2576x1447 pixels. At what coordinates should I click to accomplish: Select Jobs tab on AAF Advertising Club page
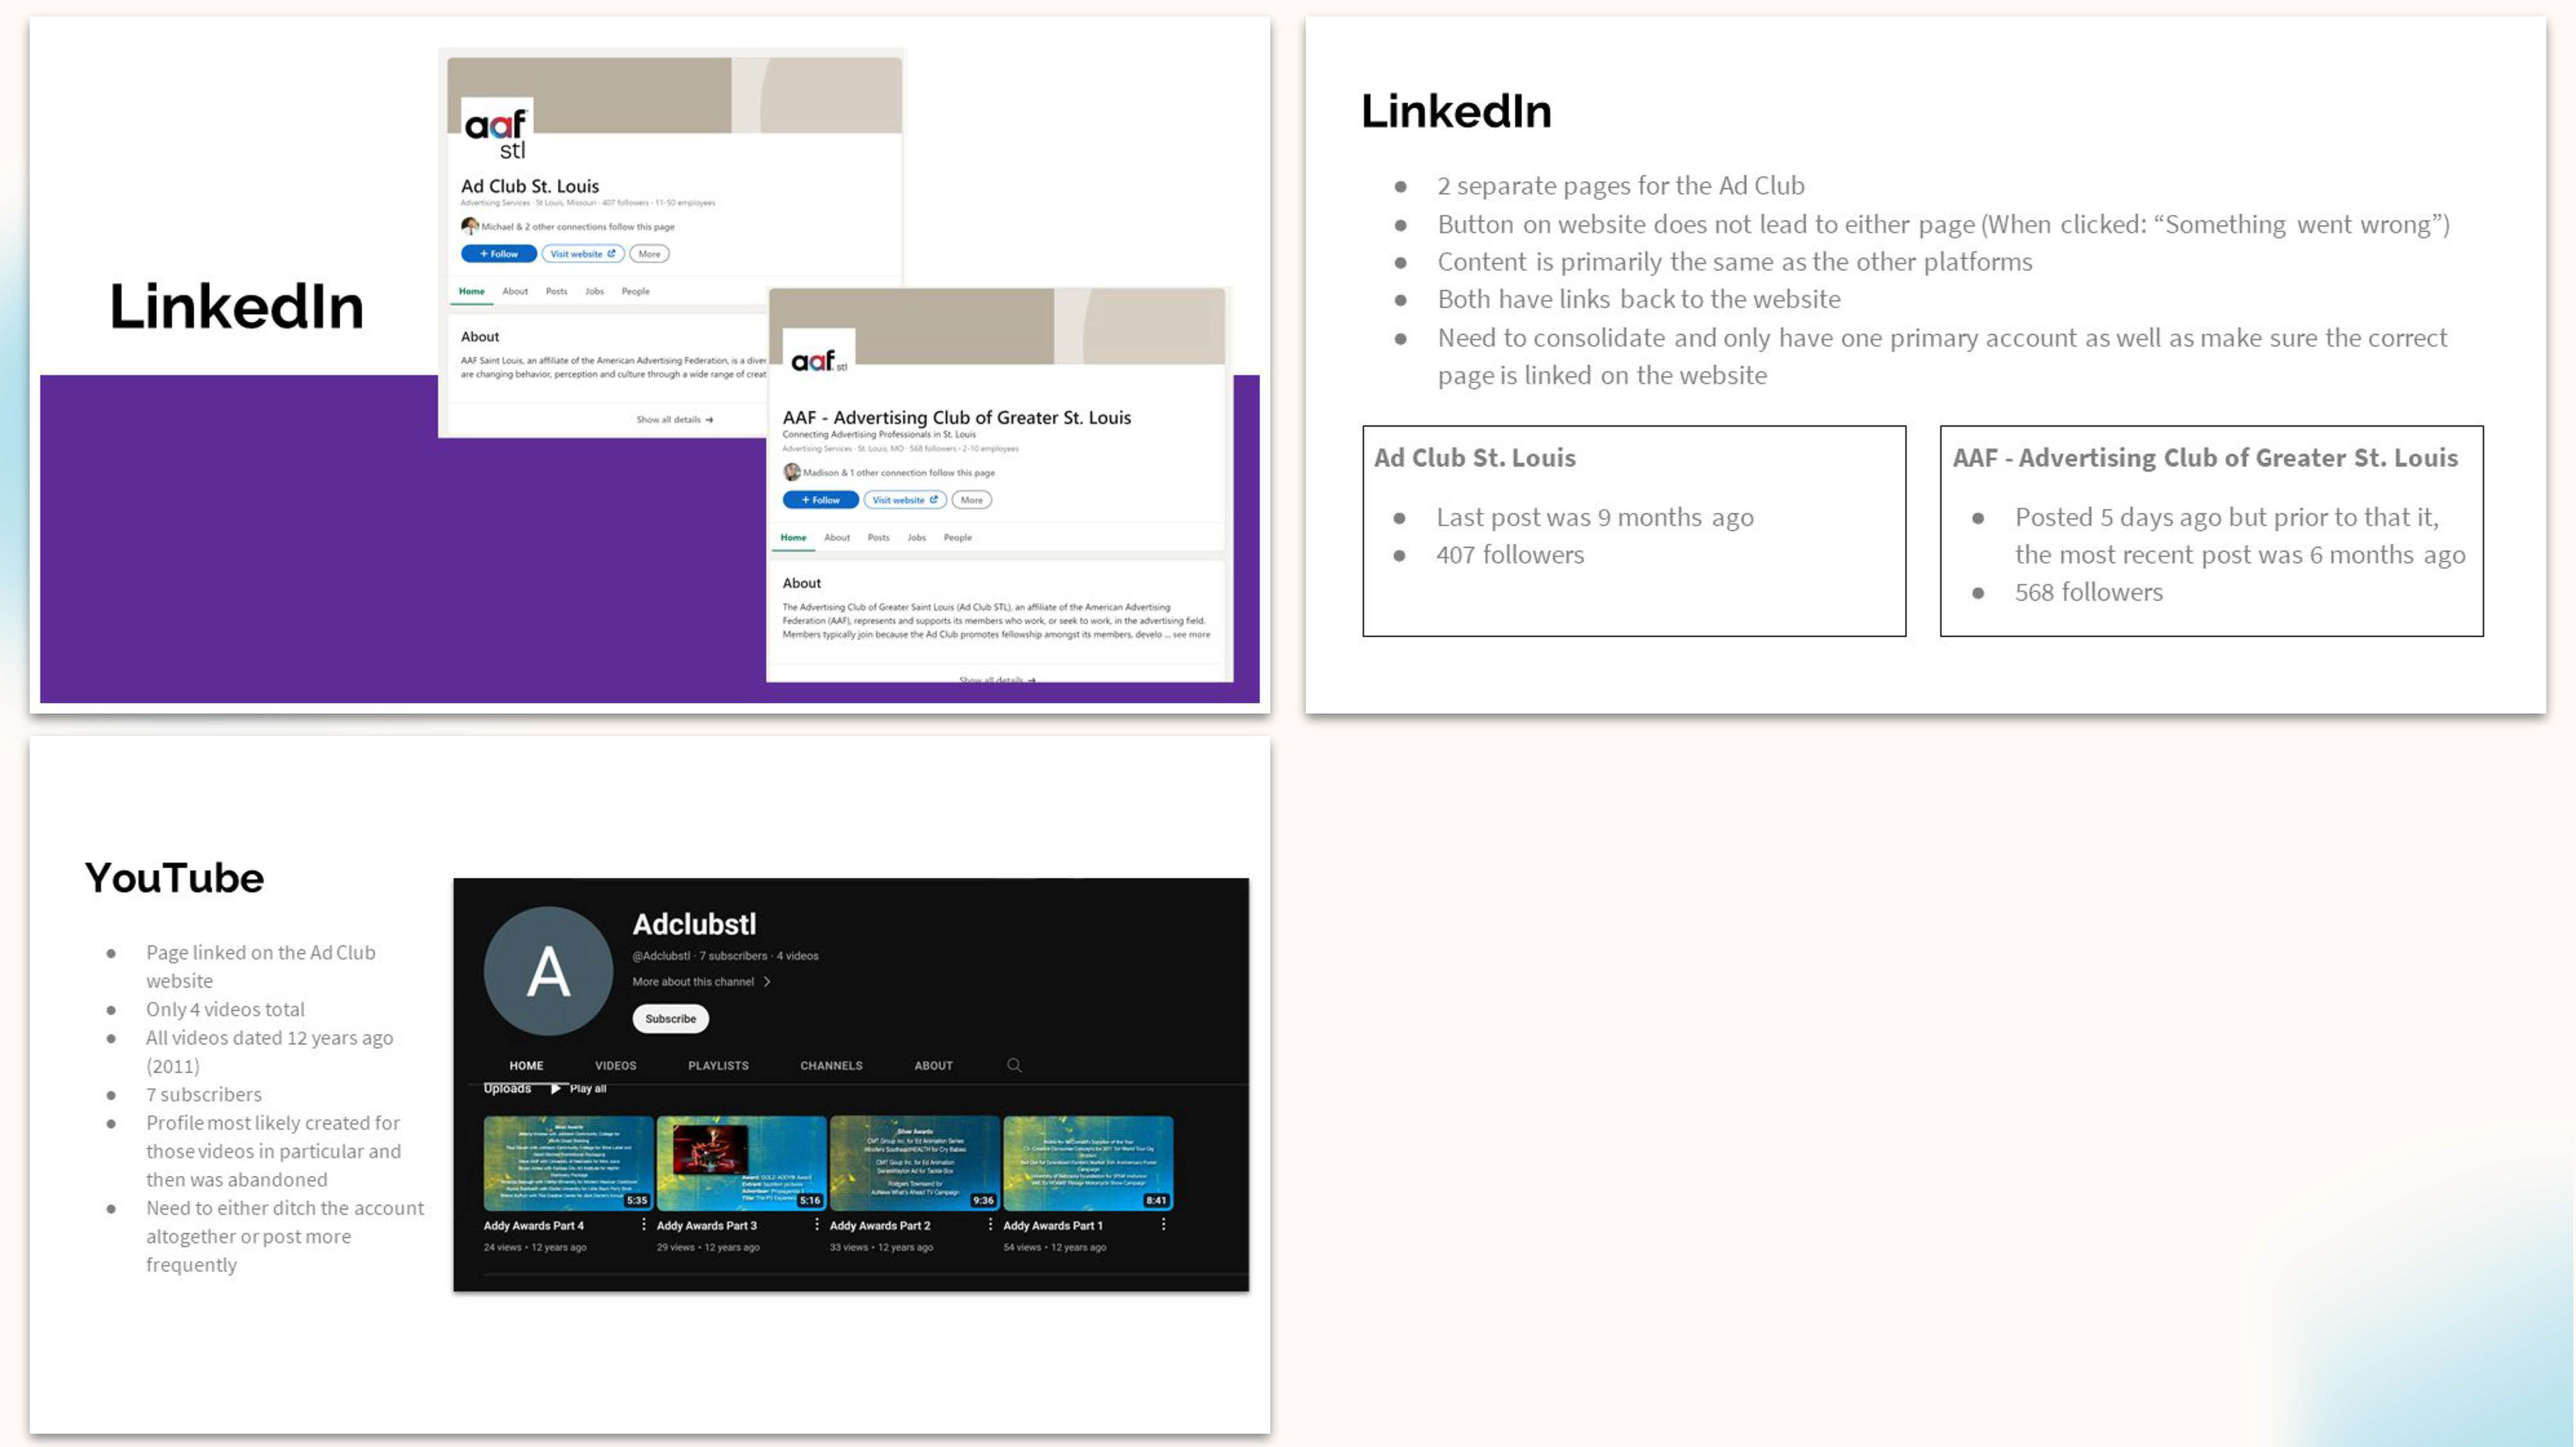click(916, 537)
